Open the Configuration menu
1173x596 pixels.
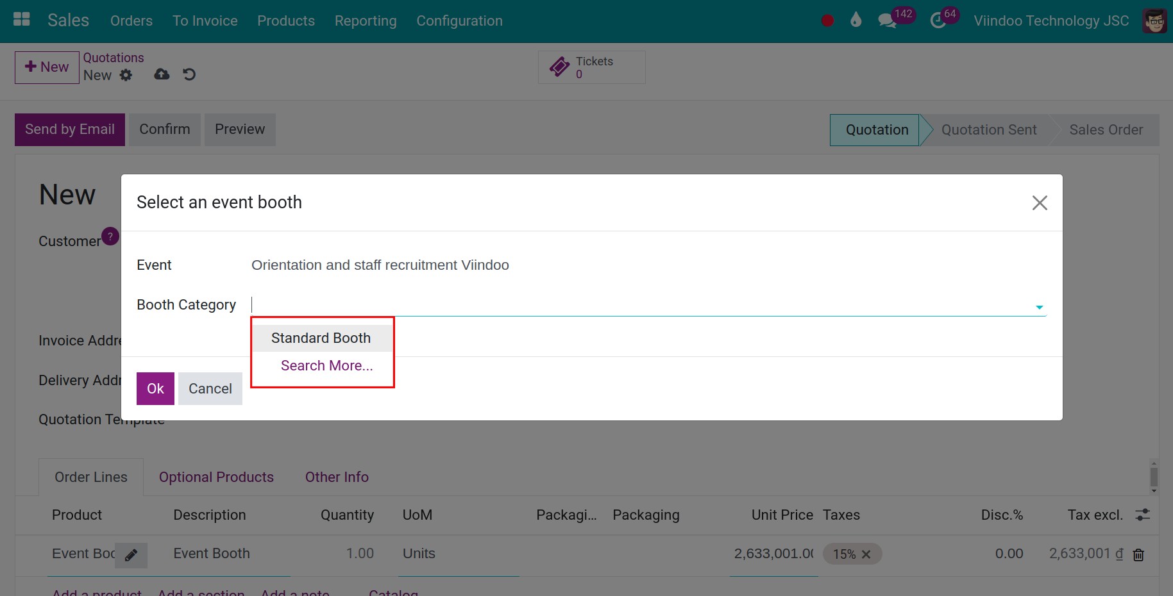tap(460, 21)
